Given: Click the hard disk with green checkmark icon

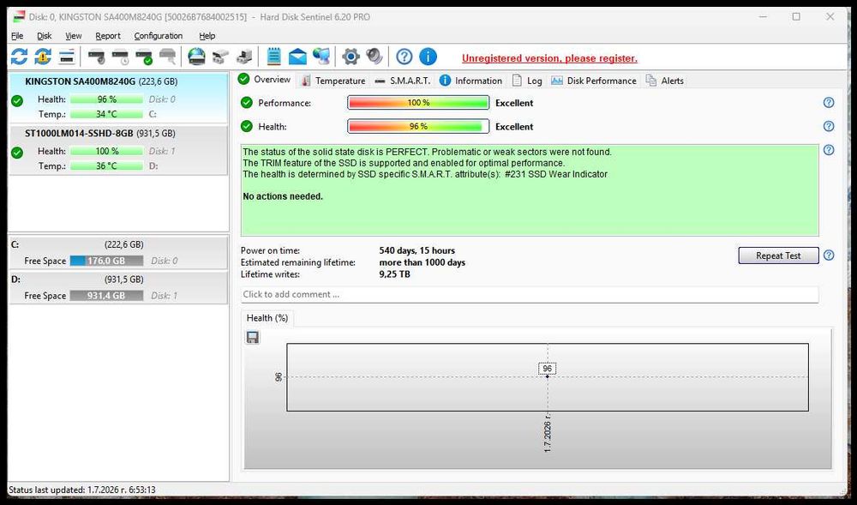Looking at the screenshot, I should [144, 57].
